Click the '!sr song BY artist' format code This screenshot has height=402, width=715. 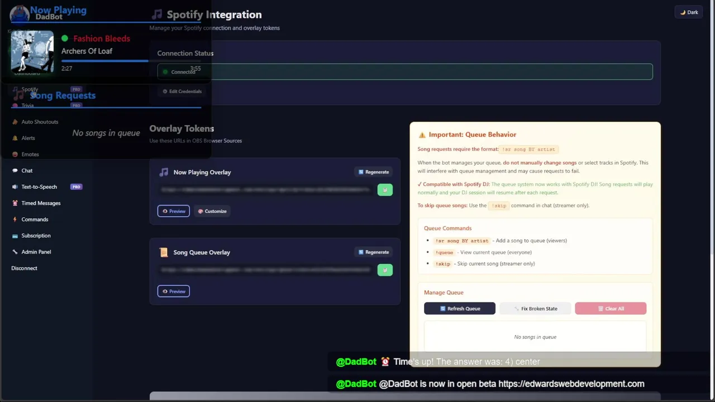(x=528, y=149)
